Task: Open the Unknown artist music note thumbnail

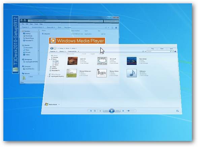Action: click(132, 73)
